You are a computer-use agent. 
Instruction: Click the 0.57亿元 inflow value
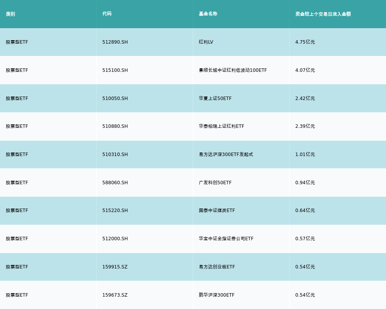coord(305,239)
